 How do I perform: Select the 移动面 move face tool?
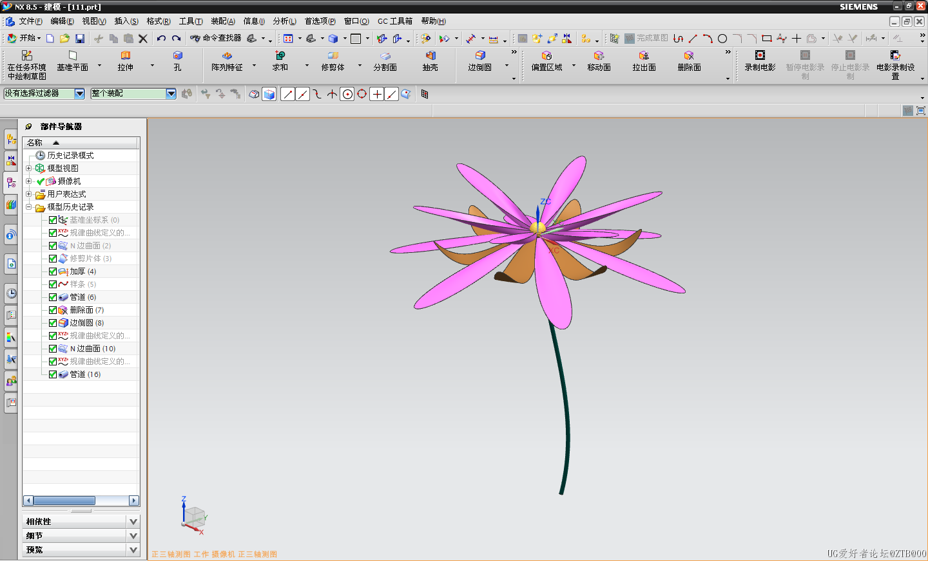coord(599,62)
